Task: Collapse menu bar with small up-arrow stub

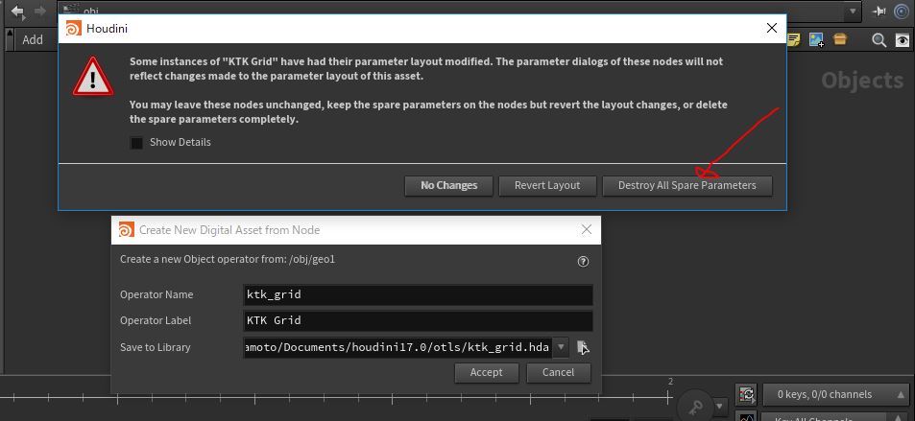Action: click(x=10, y=39)
